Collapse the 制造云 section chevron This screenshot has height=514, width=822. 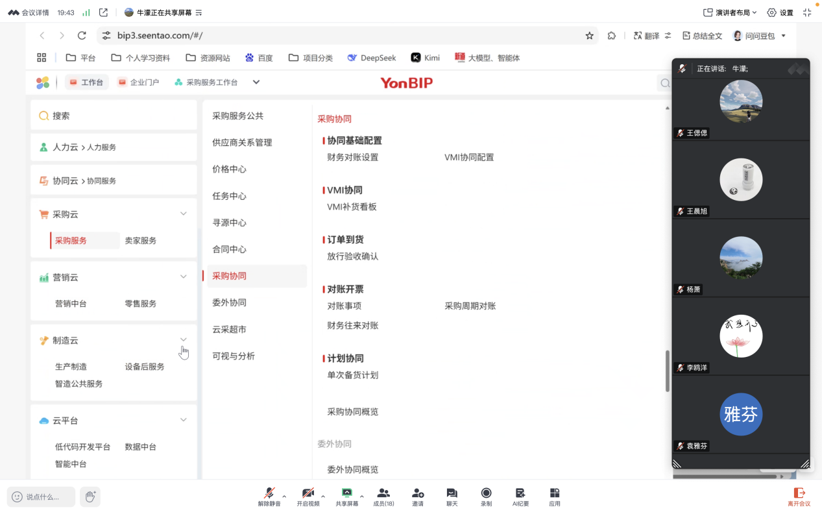(x=184, y=339)
